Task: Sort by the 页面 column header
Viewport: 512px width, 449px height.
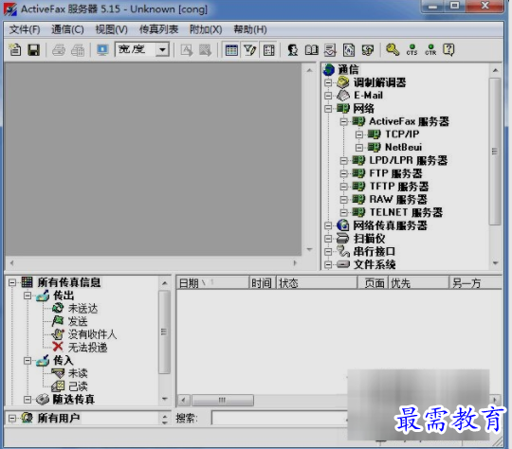Action: [x=373, y=283]
